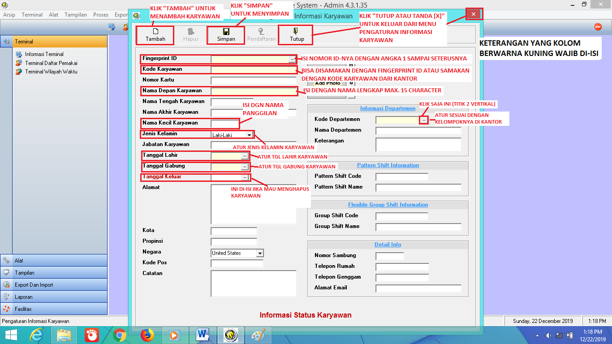The image size is (612, 344).
Task: Click the Tampilan monitor icon panel
Action: tap(6, 272)
